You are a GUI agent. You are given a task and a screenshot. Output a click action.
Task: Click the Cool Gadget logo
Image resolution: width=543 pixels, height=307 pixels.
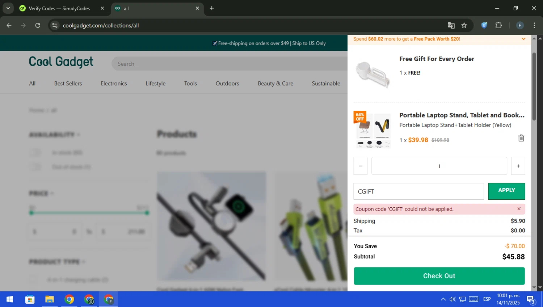[x=61, y=62]
